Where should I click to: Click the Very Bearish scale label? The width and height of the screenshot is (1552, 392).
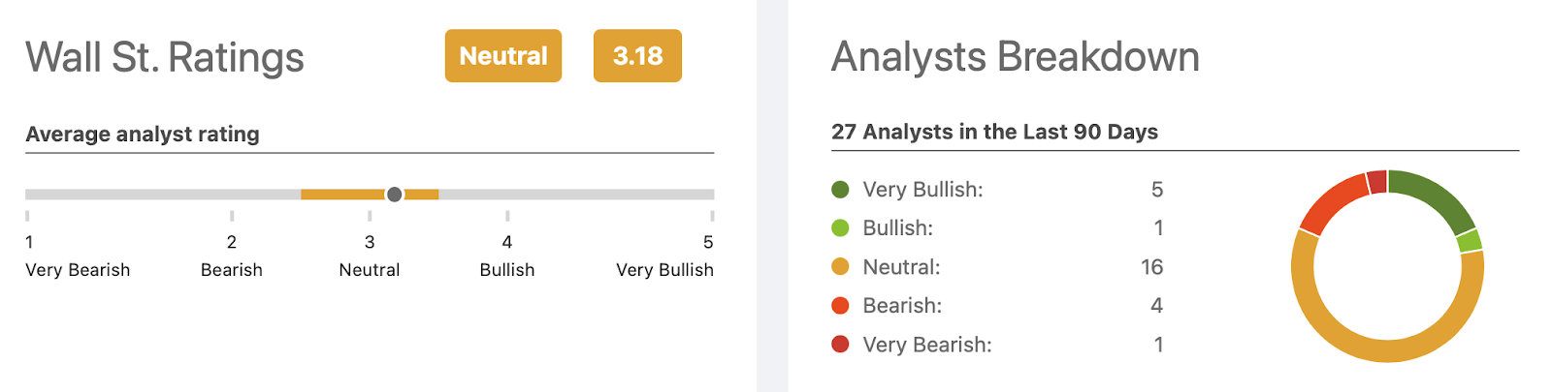(78, 270)
